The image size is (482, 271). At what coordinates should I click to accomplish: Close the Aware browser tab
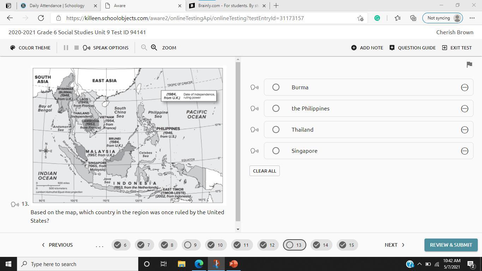pos(180,6)
